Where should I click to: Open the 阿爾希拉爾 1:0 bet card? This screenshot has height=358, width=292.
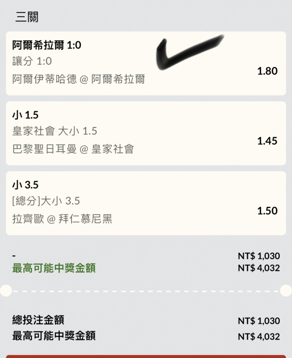tap(146, 63)
